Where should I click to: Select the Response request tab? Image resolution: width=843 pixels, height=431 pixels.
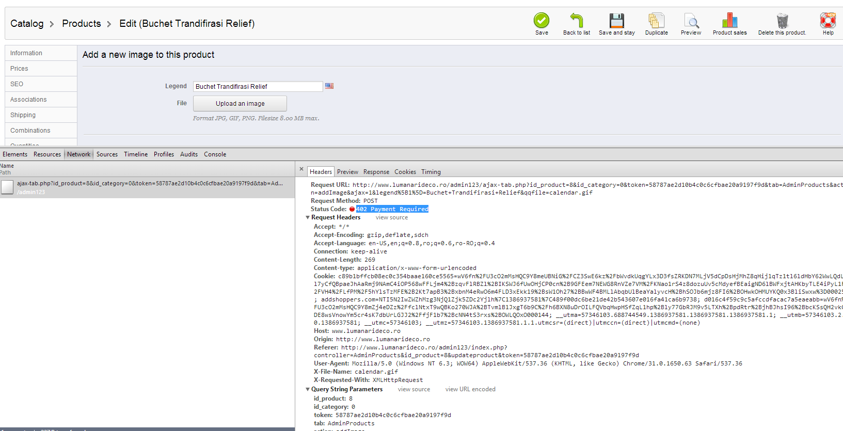(x=376, y=172)
